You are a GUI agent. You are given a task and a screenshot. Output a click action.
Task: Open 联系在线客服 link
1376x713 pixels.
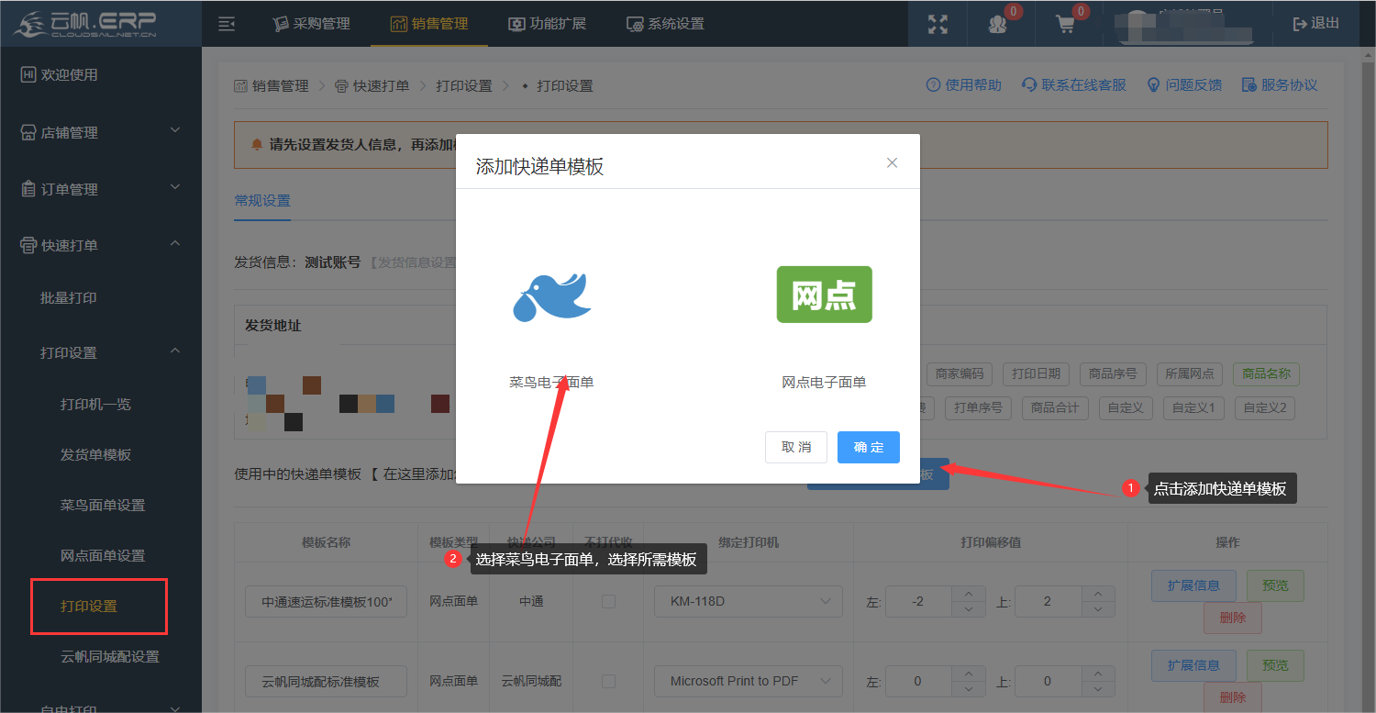[x=1074, y=84]
